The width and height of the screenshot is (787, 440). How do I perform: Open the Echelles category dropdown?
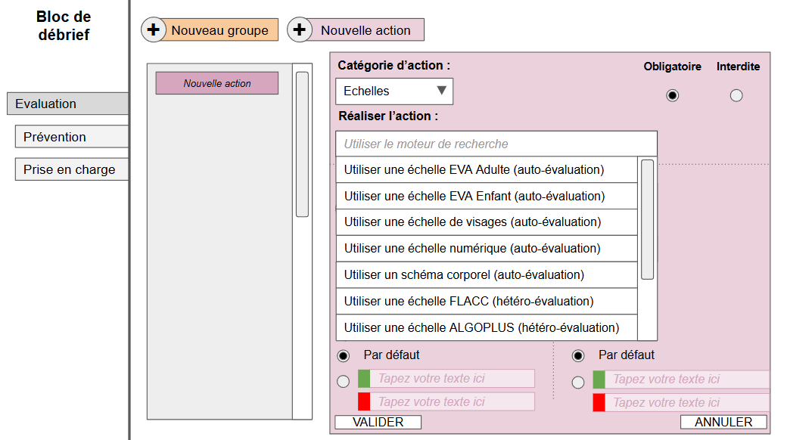click(394, 91)
